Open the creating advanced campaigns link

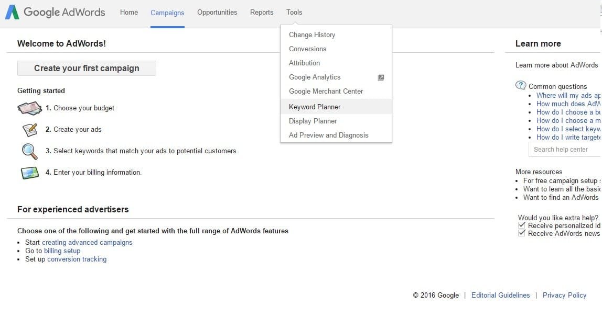tap(87, 243)
